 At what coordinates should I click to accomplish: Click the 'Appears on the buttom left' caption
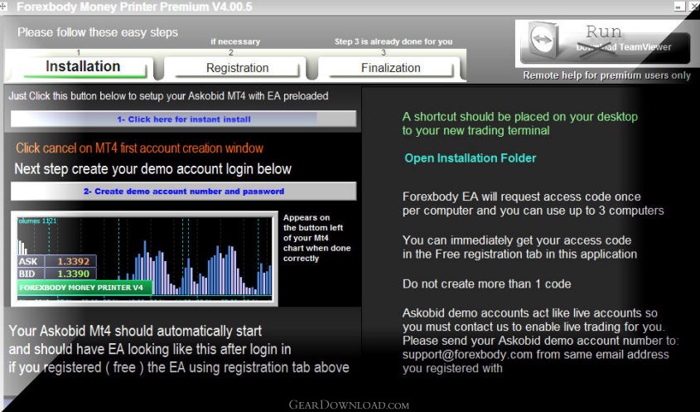point(317,238)
